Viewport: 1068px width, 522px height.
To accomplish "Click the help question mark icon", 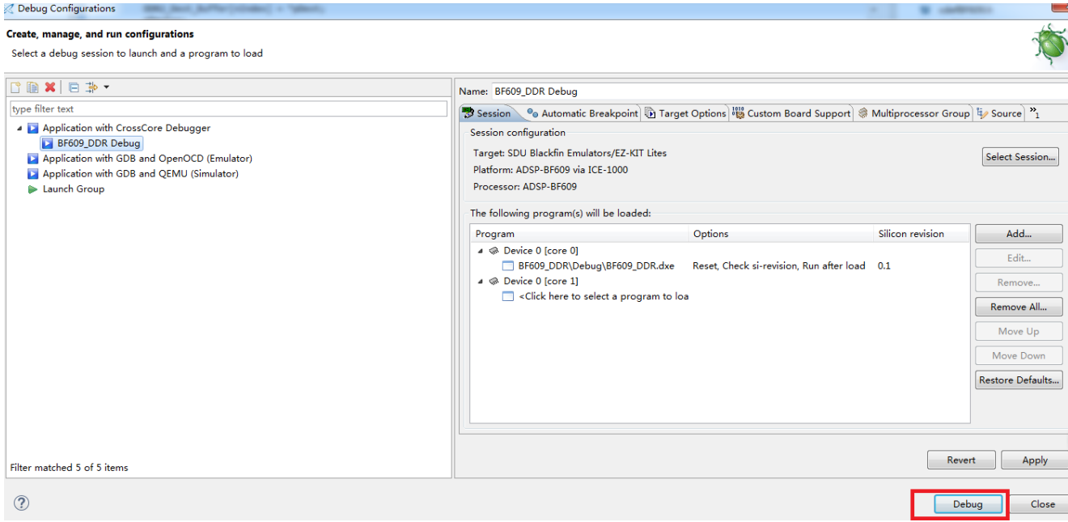I will [22, 503].
